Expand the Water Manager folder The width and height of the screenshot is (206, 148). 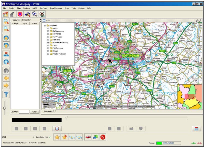coord(48,54)
